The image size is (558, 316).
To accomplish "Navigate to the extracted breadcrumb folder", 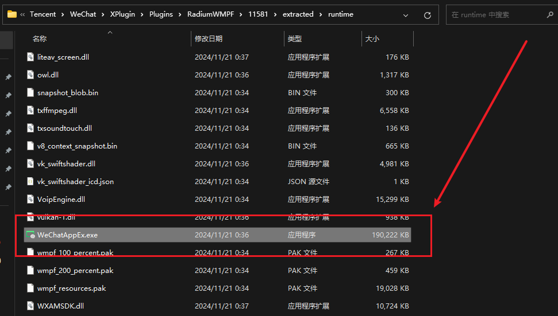I will coord(298,14).
